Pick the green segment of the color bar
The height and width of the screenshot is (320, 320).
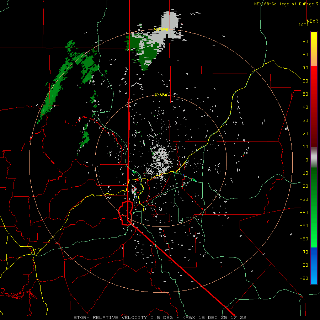(314, 207)
